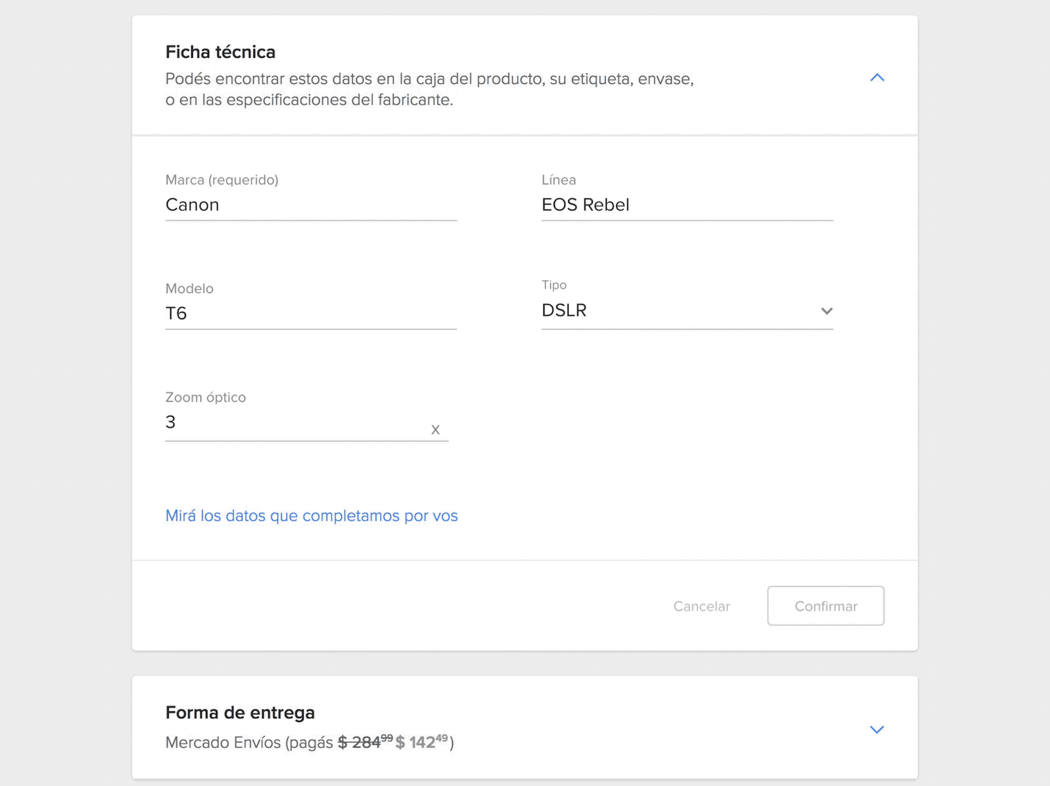
Task: Click the Ficha técnica heading
Action: 220,52
